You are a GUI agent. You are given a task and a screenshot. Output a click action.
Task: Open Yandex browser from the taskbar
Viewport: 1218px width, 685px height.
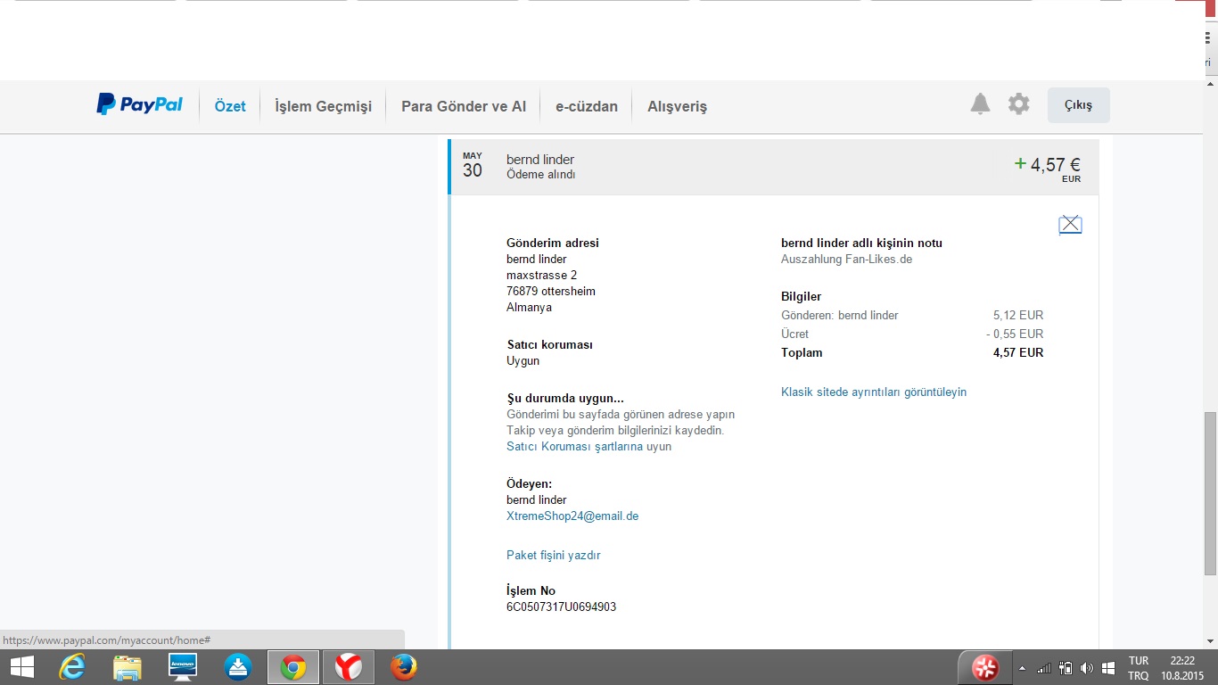click(x=348, y=667)
